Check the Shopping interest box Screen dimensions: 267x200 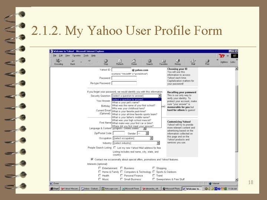[x=154, y=168]
